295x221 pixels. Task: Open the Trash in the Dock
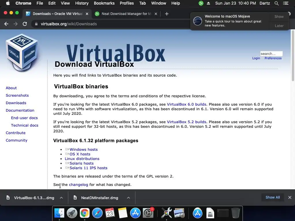[x=236, y=213]
